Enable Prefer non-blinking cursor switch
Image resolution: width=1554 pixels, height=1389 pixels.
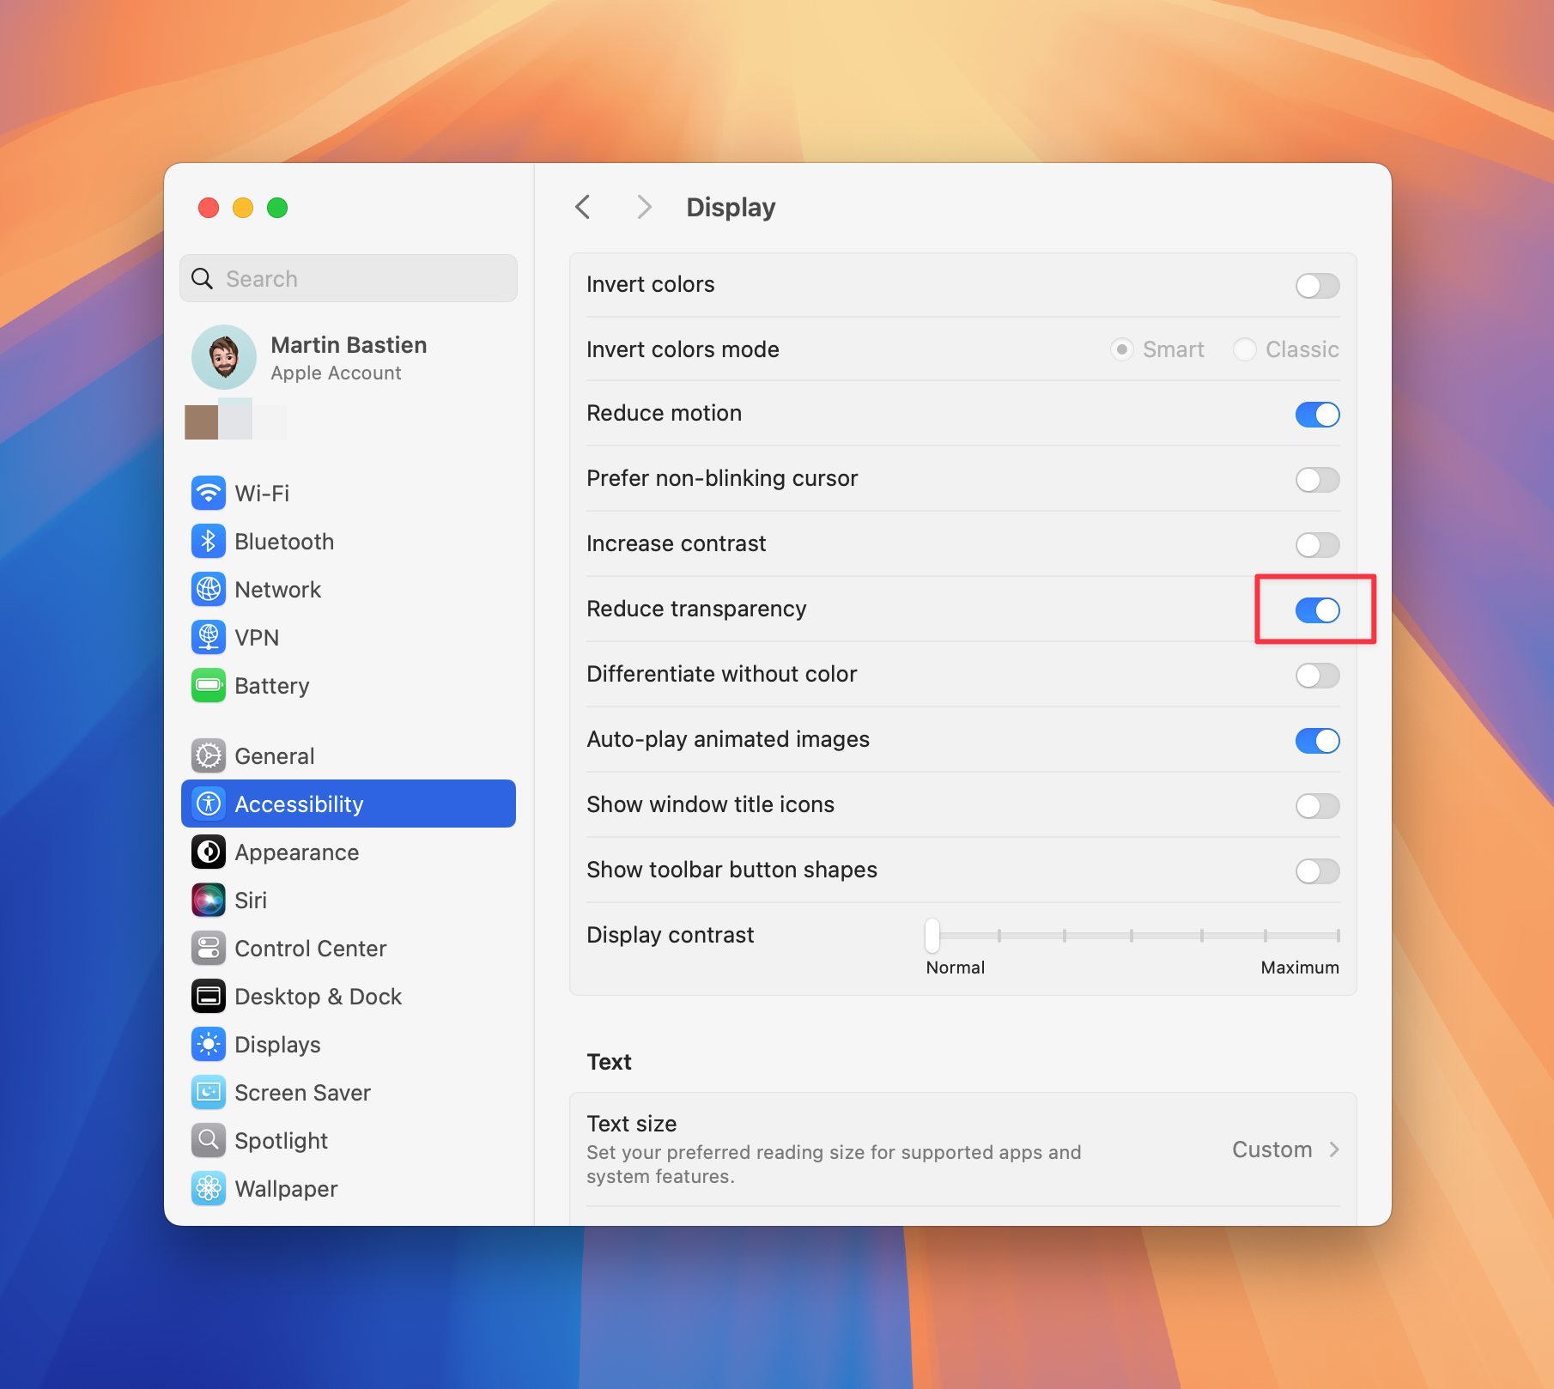tap(1317, 479)
